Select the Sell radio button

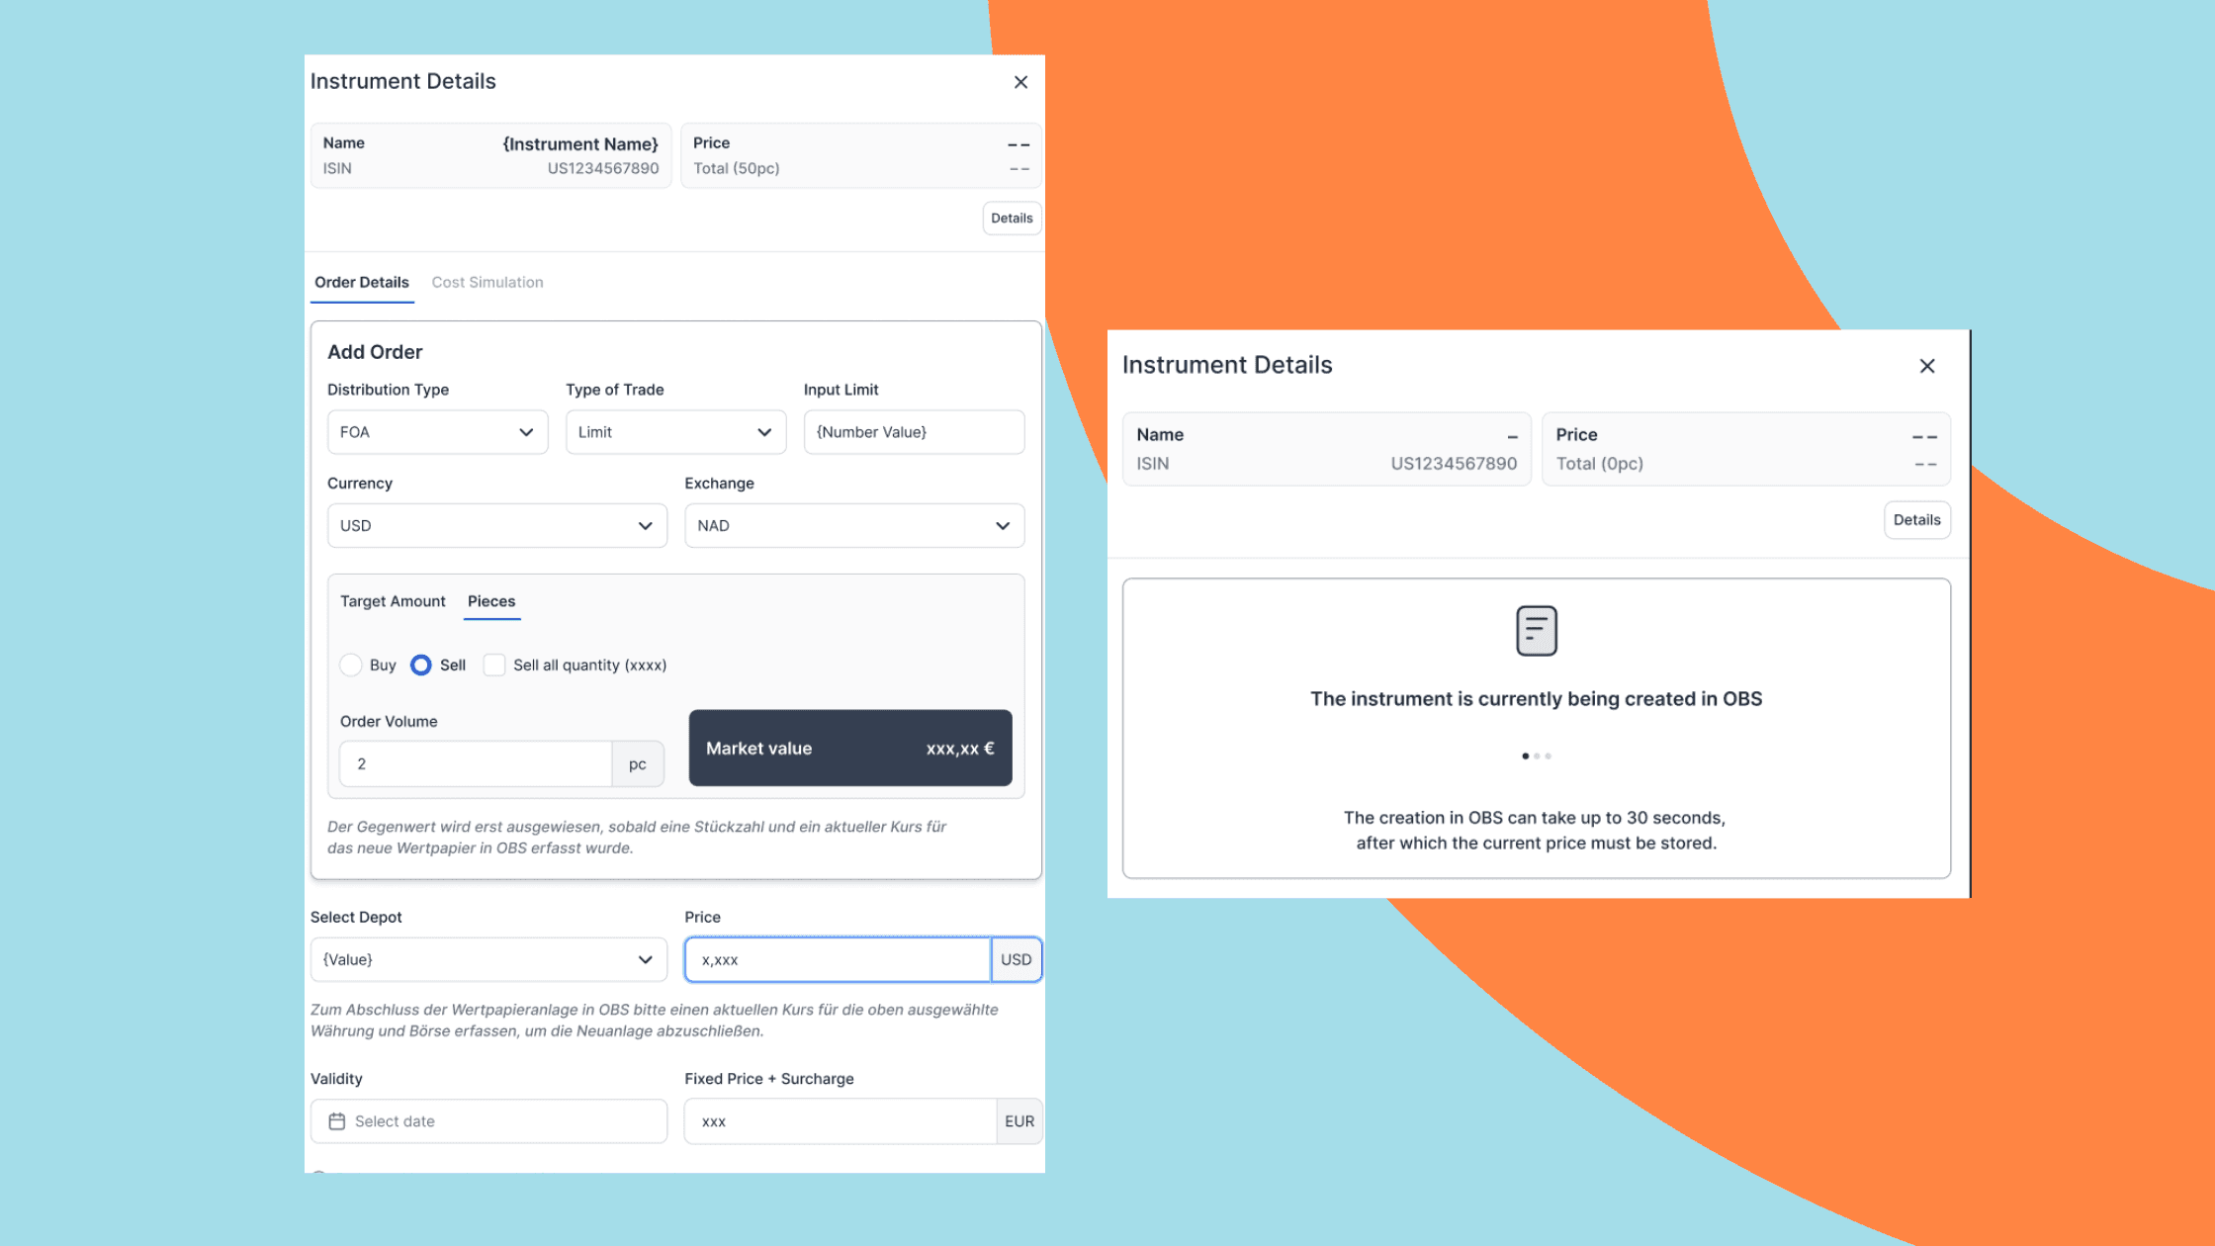coord(421,666)
